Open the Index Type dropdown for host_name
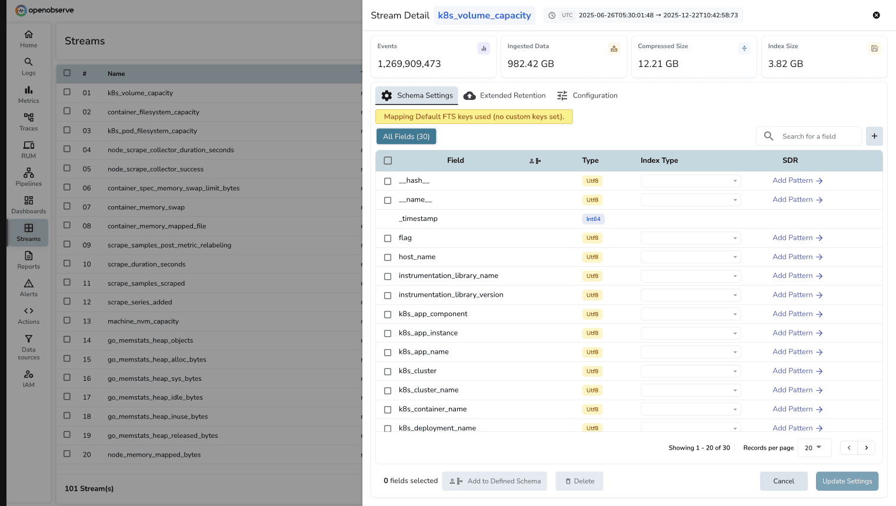 tap(690, 257)
